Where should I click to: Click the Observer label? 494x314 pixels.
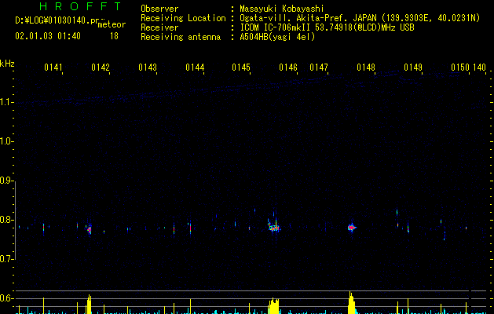click(159, 9)
